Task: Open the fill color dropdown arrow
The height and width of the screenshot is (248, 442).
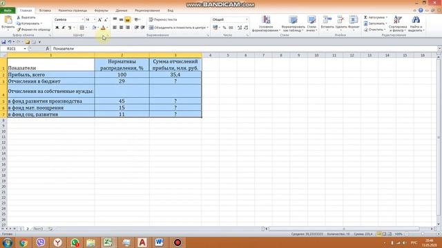Action: [98, 28]
